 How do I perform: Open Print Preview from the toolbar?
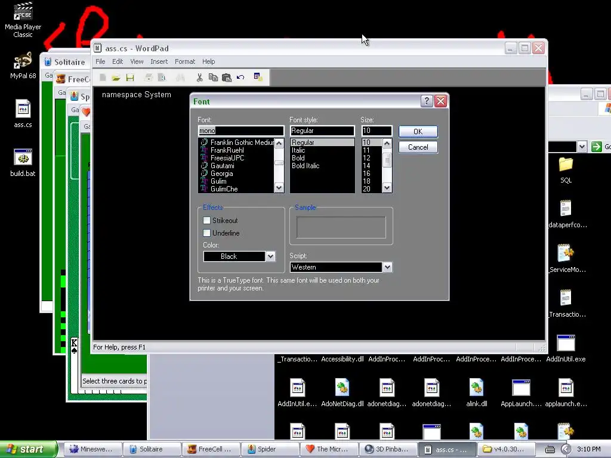click(x=162, y=78)
